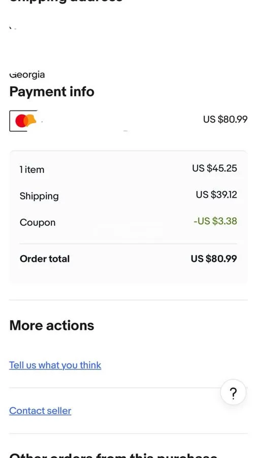Click the Shipping address heading at top
The image size is (257, 458).
[x=66, y=2]
